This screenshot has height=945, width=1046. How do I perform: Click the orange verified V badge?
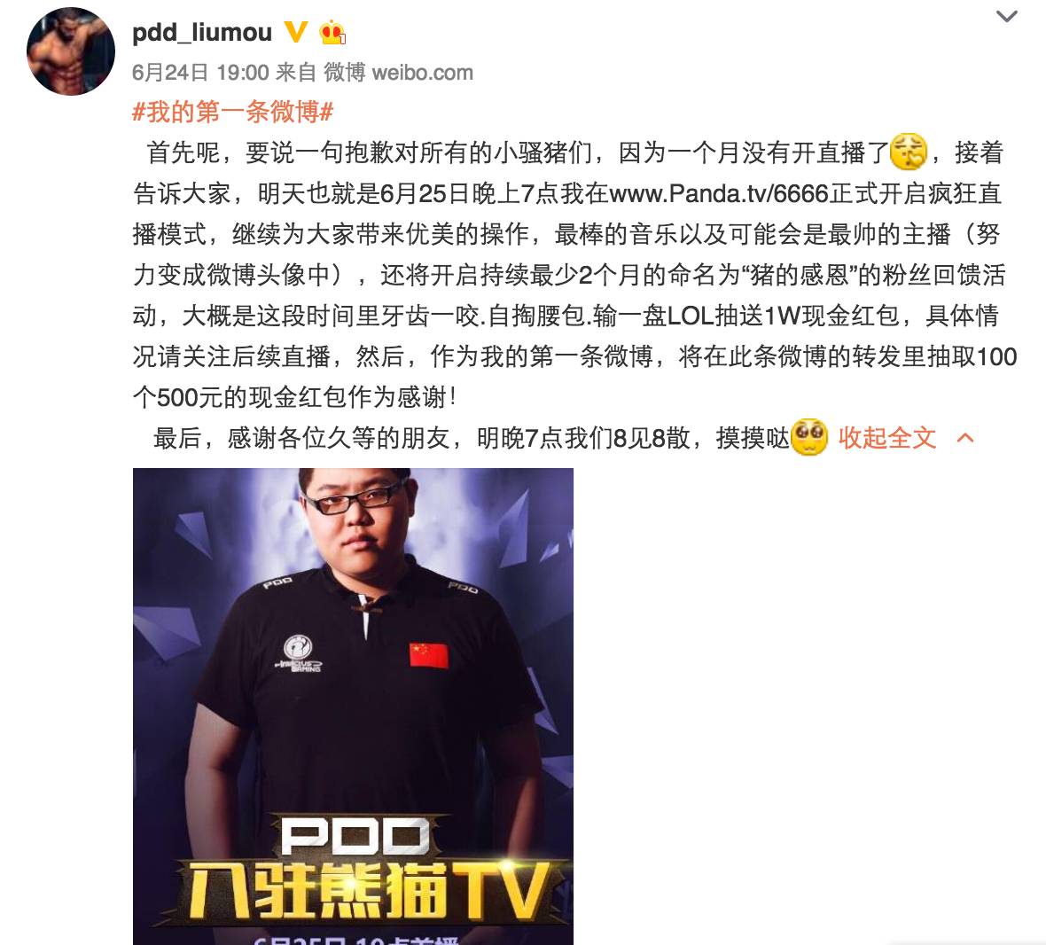(296, 31)
